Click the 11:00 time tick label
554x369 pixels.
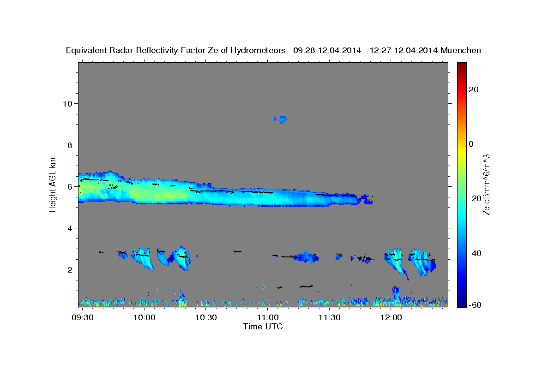tap(268, 318)
